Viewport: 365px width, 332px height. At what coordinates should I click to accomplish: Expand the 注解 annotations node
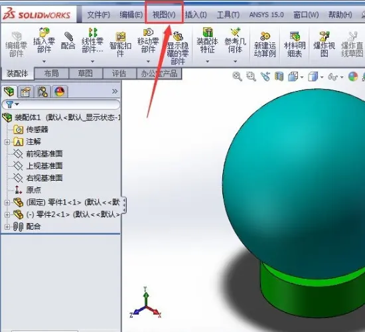[7, 142]
